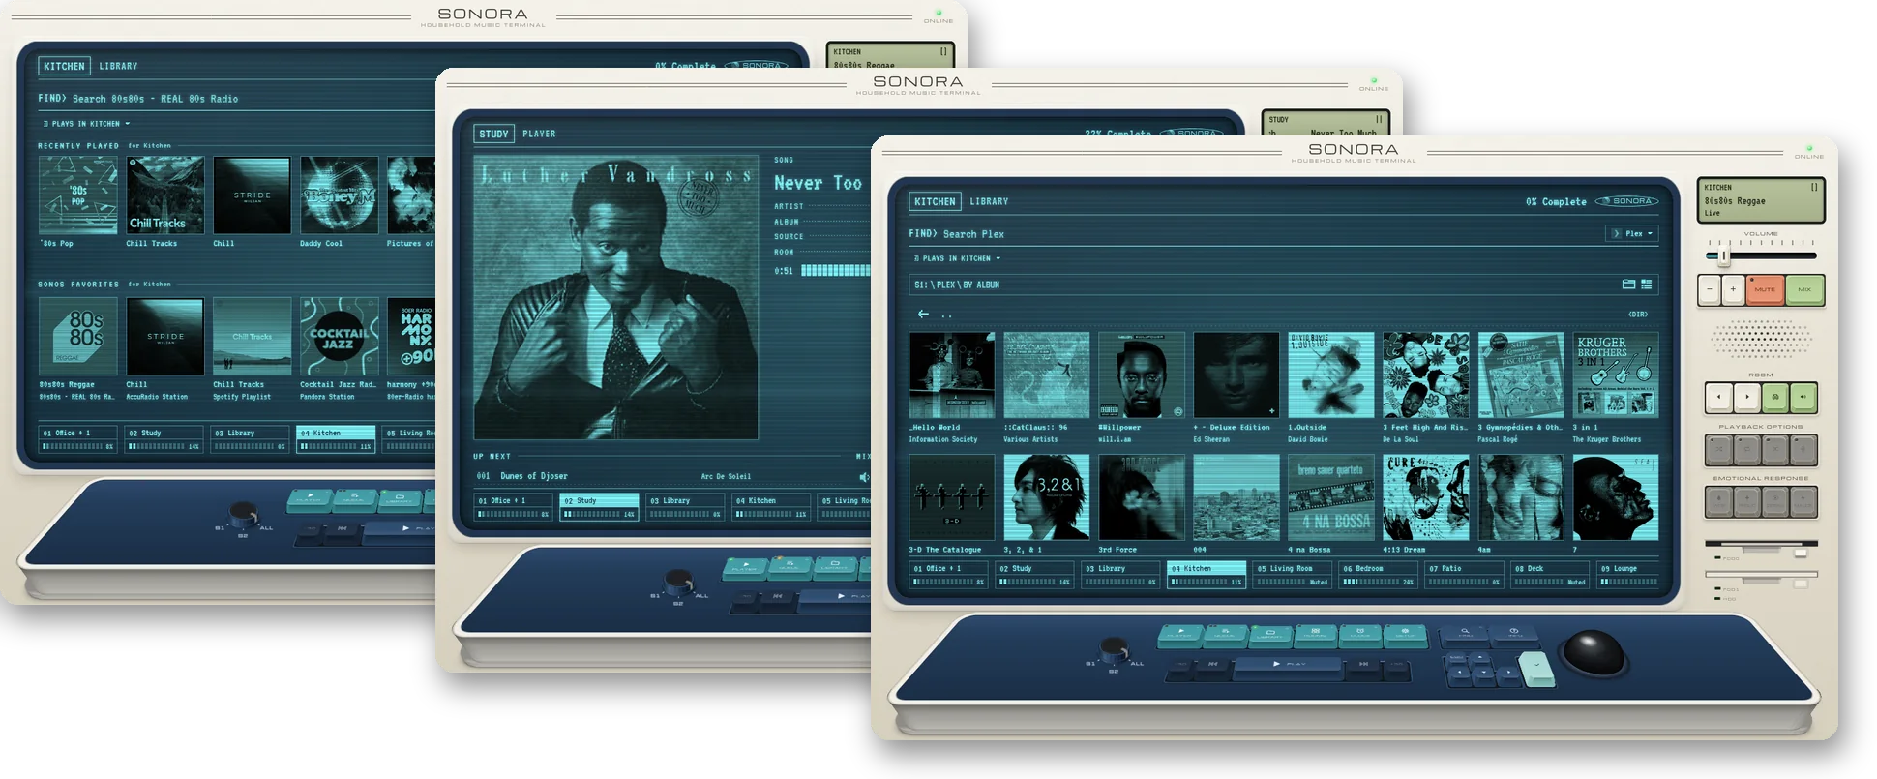
Task: Click the back arrow in the front Plex browser
Action: (x=923, y=314)
